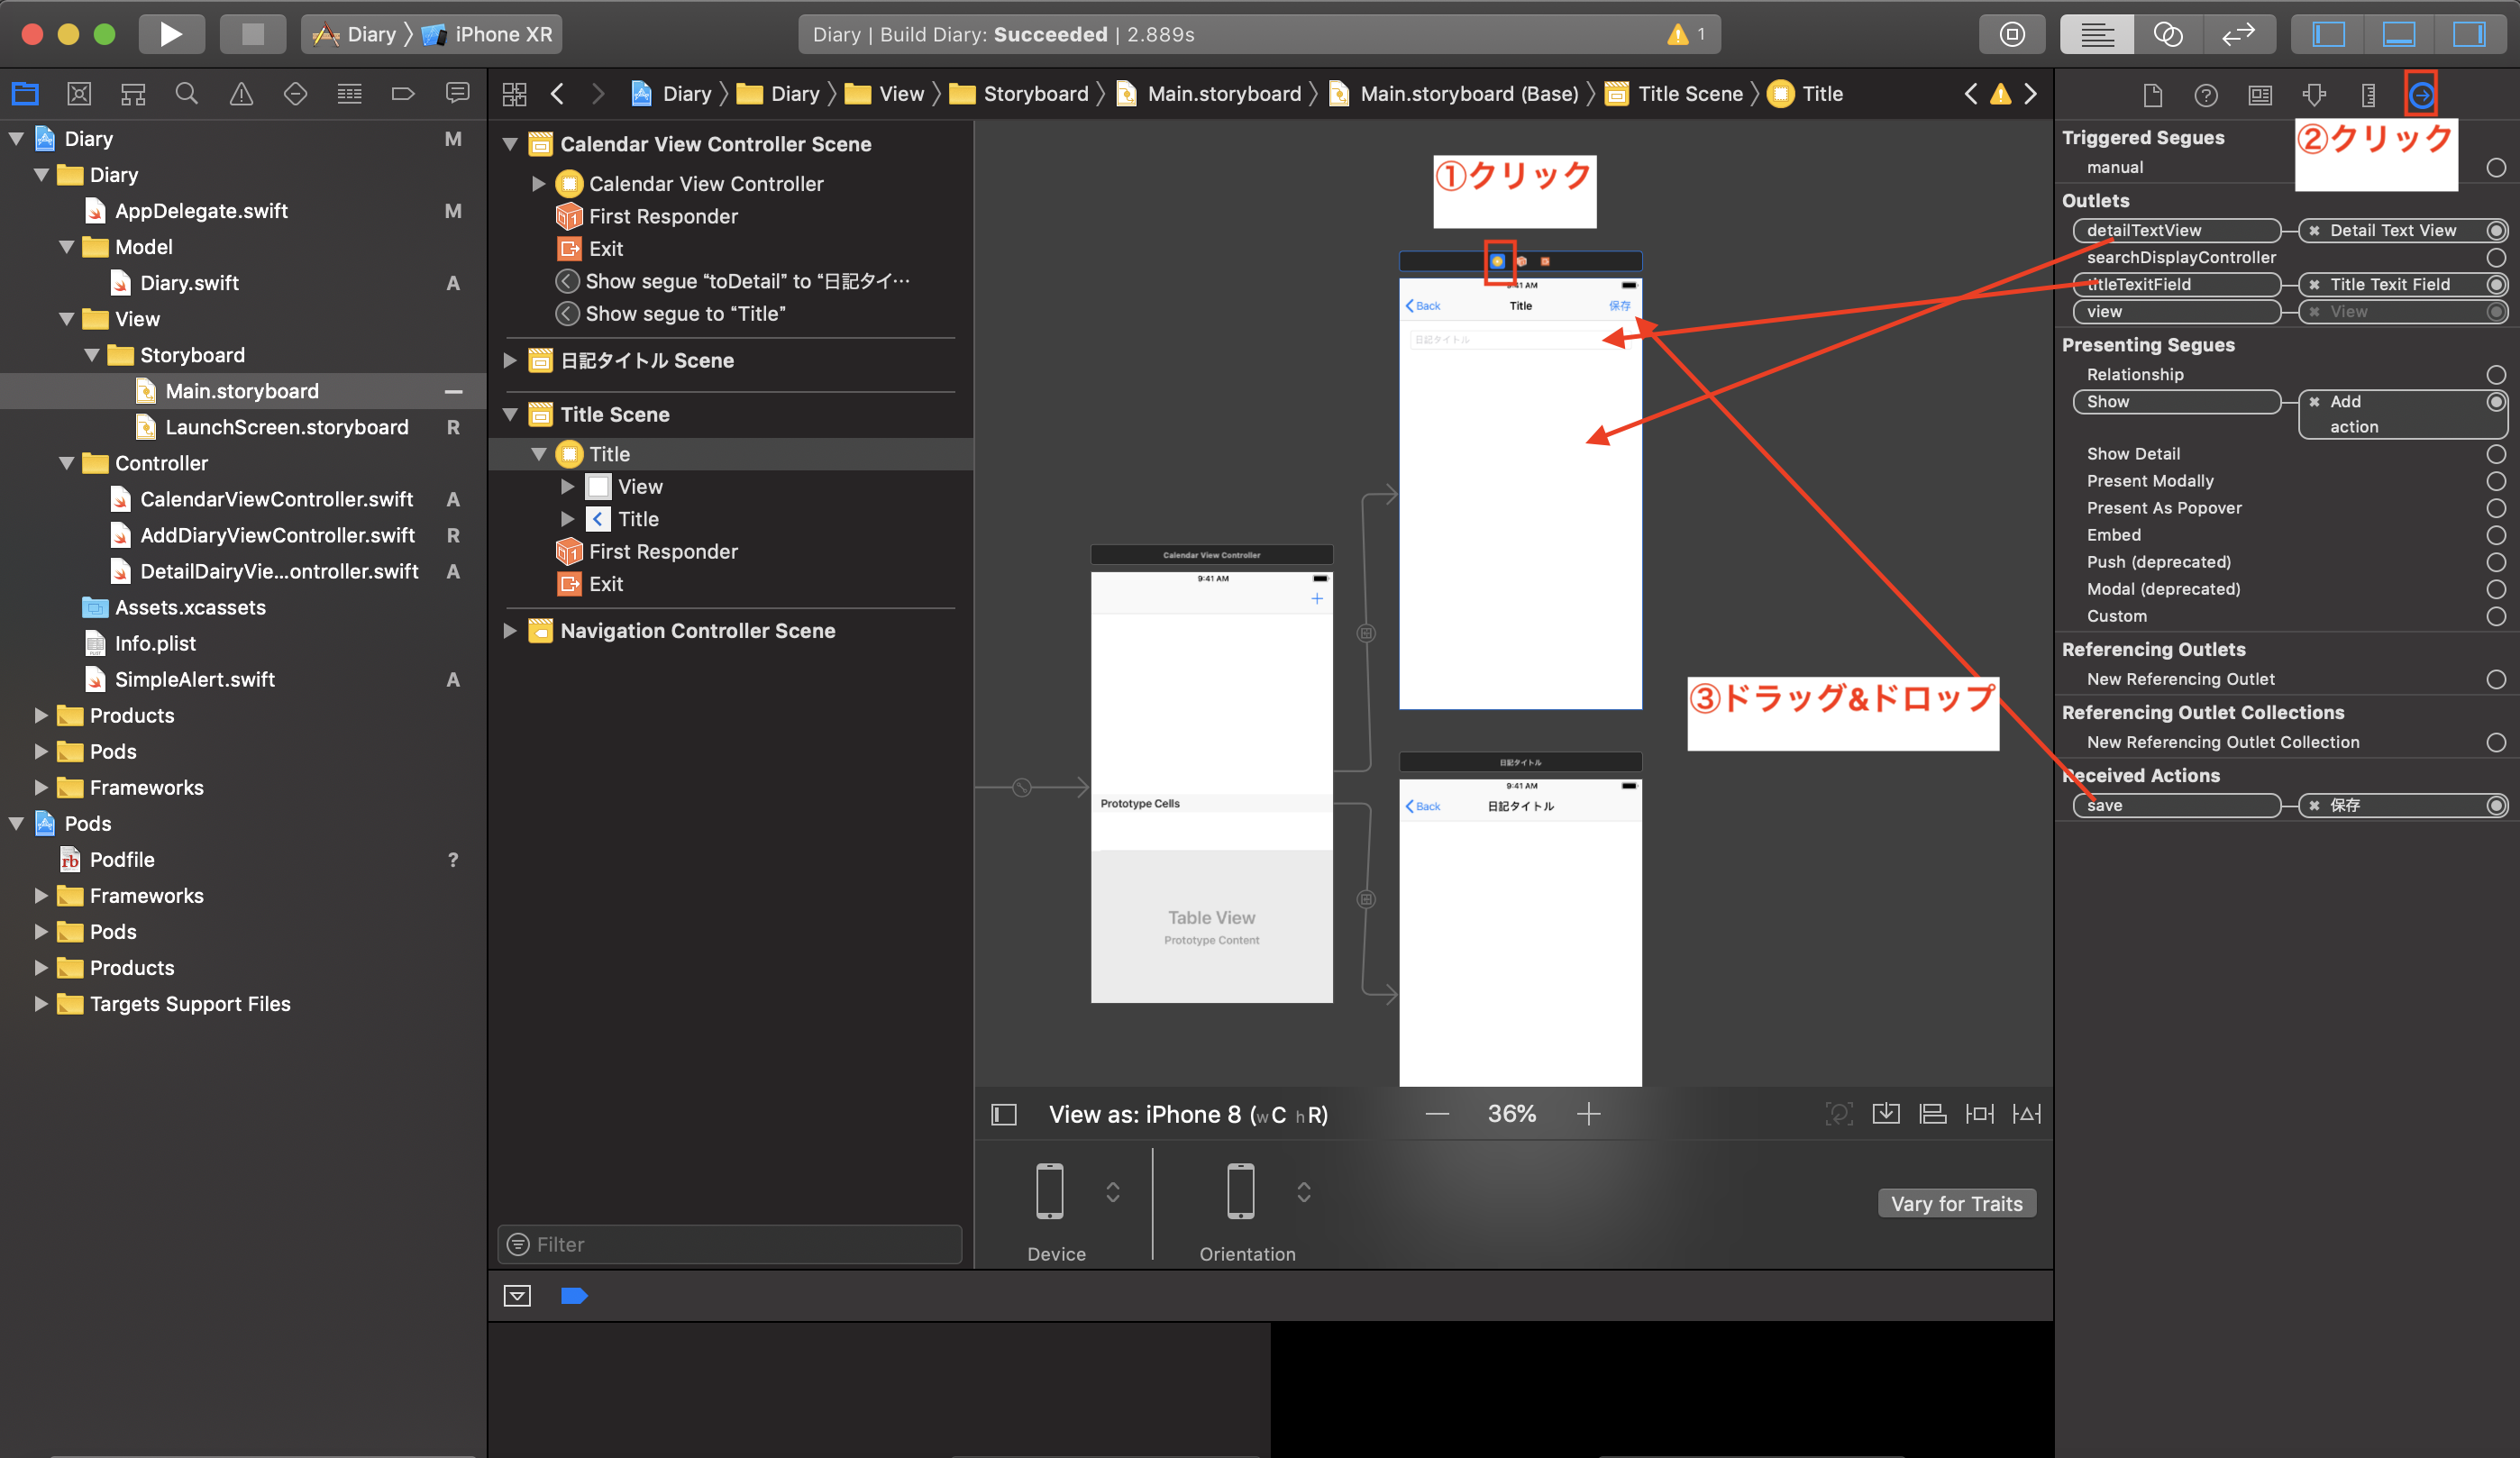Image resolution: width=2520 pixels, height=1458 pixels.
Task: Toggle the bottom debug area visibility
Action: [x=2400, y=33]
